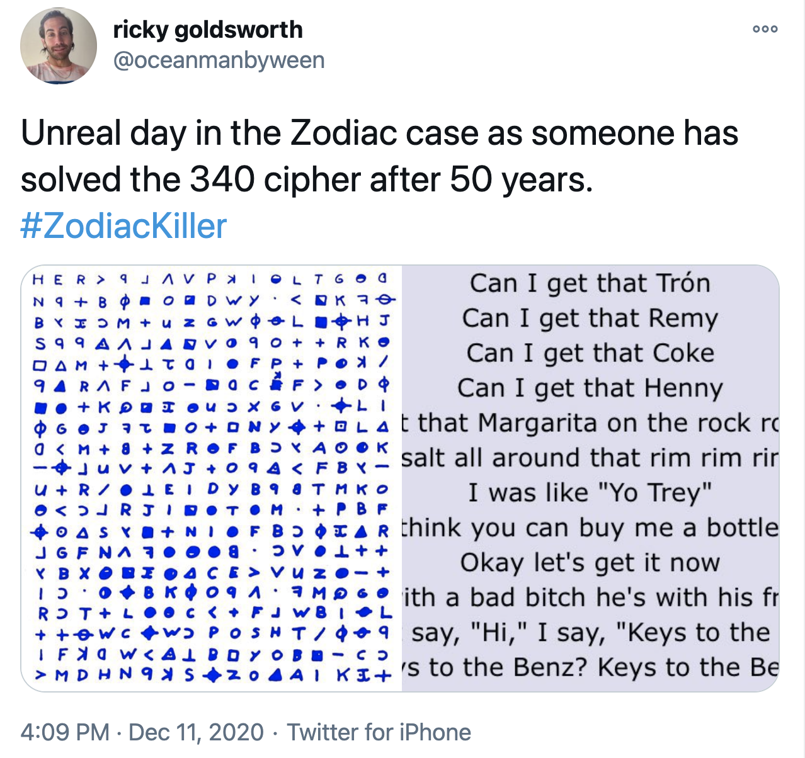Click the 4:09 PM timestamp
Image resolution: width=805 pixels, height=758 pixels.
point(65,732)
